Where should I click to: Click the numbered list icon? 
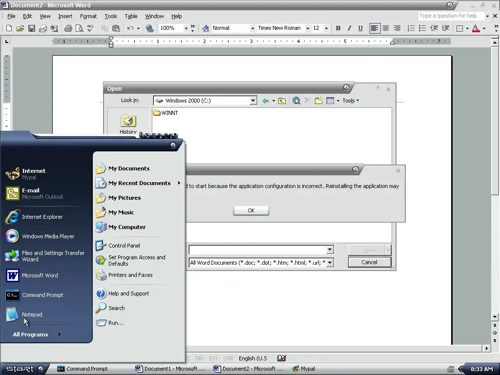[411, 28]
